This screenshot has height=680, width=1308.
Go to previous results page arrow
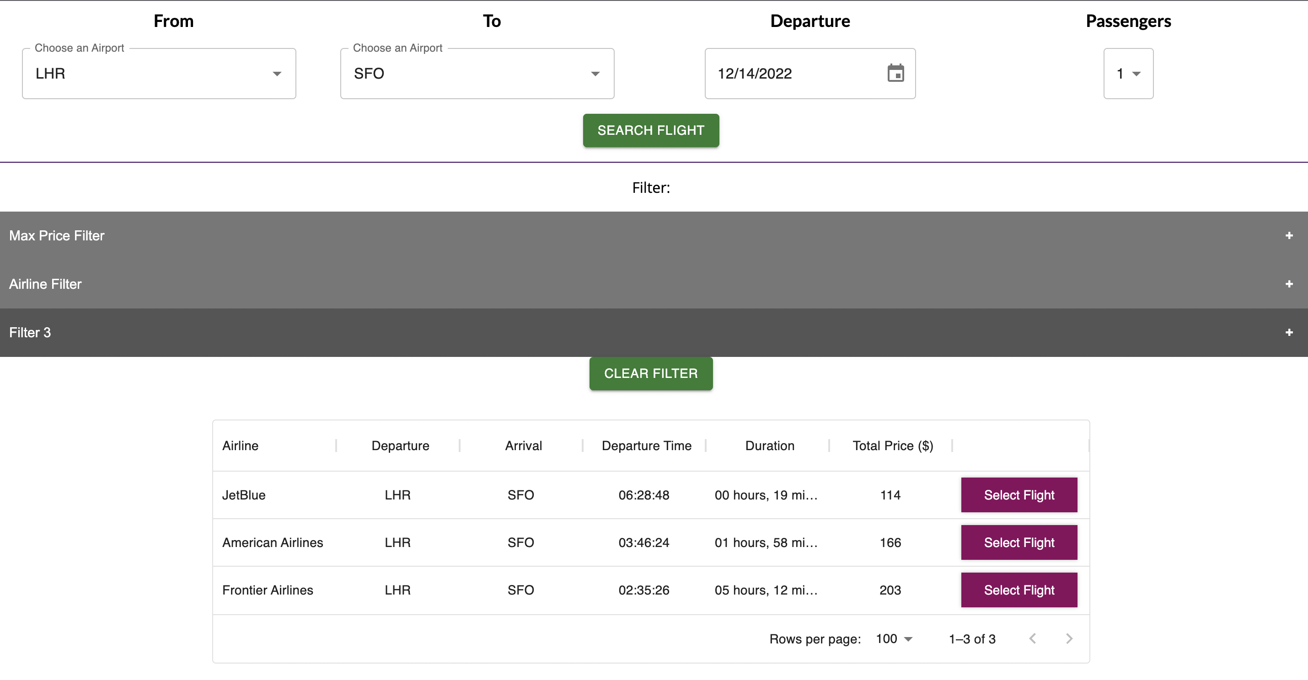tap(1032, 638)
